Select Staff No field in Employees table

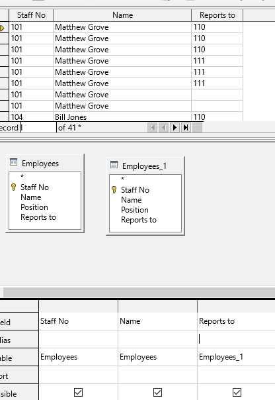(x=34, y=187)
